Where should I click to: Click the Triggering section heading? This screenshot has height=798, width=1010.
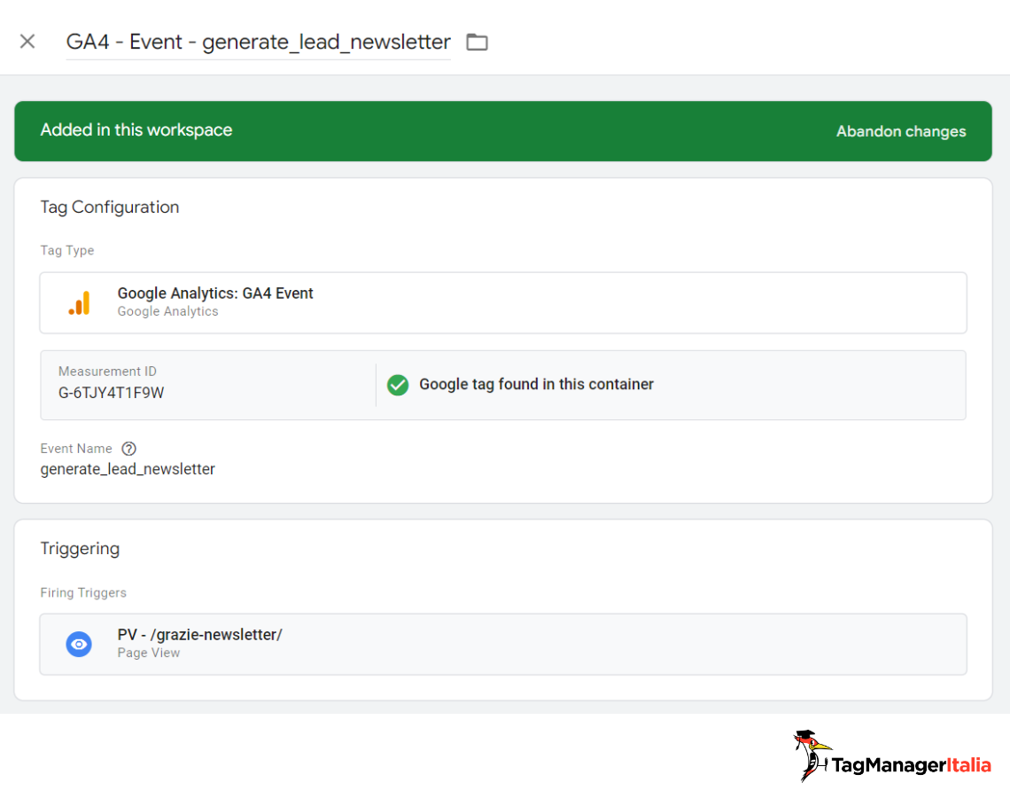(80, 549)
